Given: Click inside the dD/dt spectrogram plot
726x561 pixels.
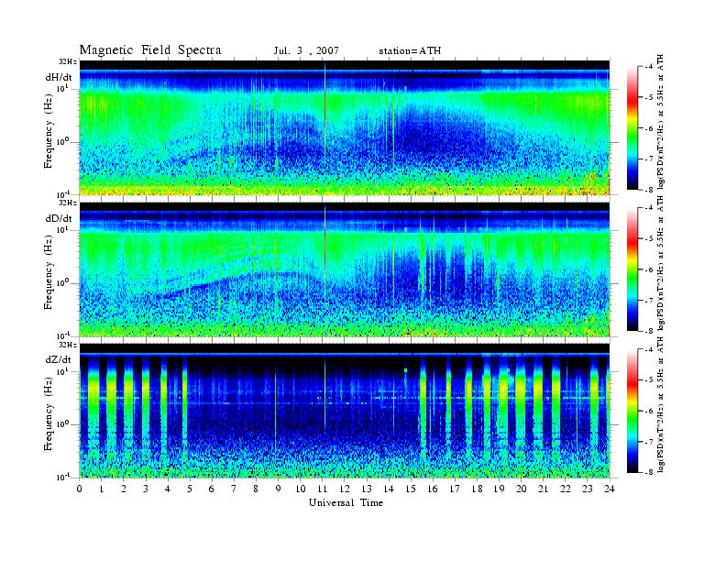Looking at the screenshot, I should (345, 269).
